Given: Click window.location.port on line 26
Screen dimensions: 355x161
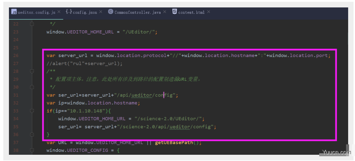Looking at the screenshot, I should coord(298,56).
